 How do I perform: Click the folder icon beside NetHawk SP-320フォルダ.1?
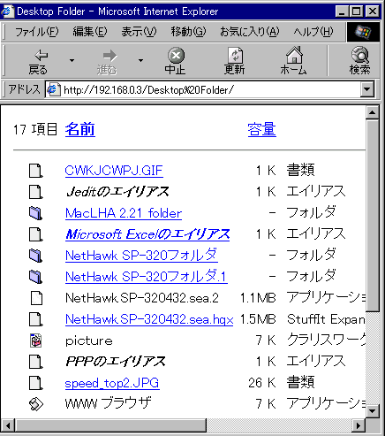[36, 277]
